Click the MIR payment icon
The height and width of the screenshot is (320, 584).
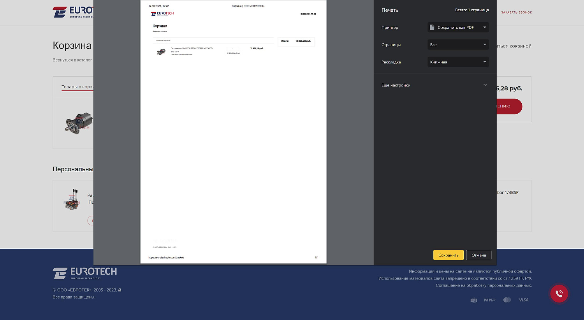pos(489,300)
